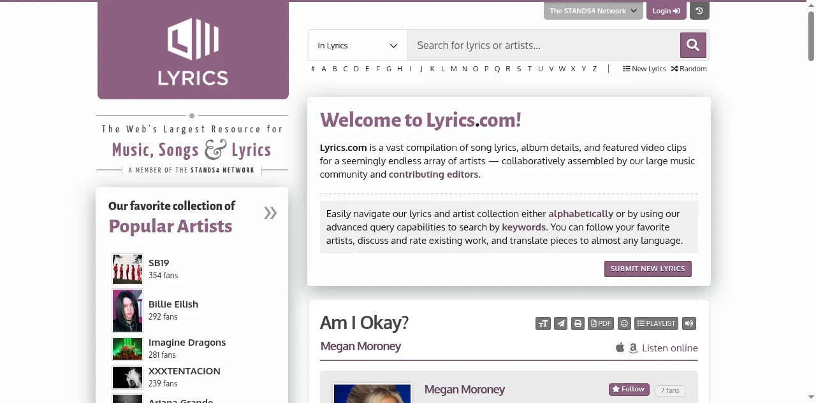The height and width of the screenshot is (403, 816).
Task: Open SB19 artist thumbnail
Action: (x=127, y=269)
